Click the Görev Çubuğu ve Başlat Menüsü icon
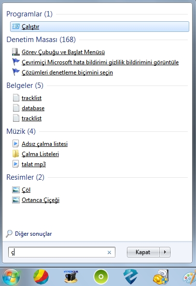The width and height of the screenshot is (196, 286). (15, 52)
